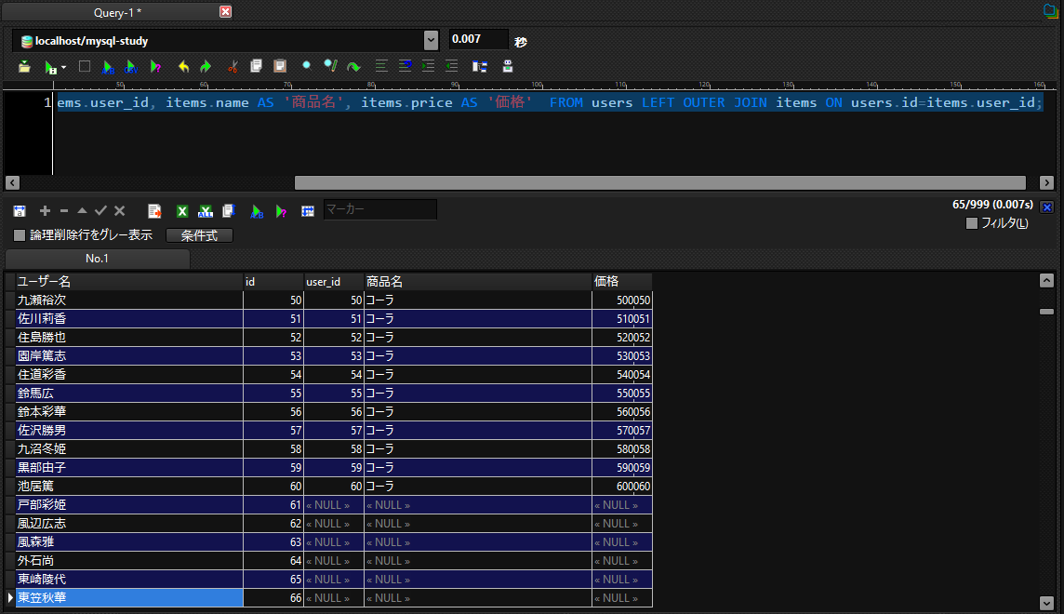The width and height of the screenshot is (1064, 614).
Task: Click the lines with blue arrow format icon
Action: [x=406, y=66]
